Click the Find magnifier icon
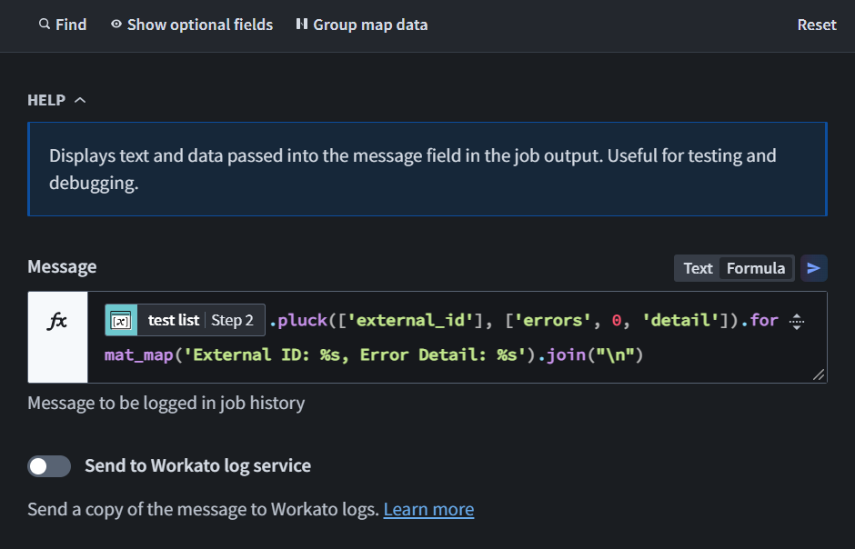855x549 pixels. pyautogui.click(x=44, y=25)
